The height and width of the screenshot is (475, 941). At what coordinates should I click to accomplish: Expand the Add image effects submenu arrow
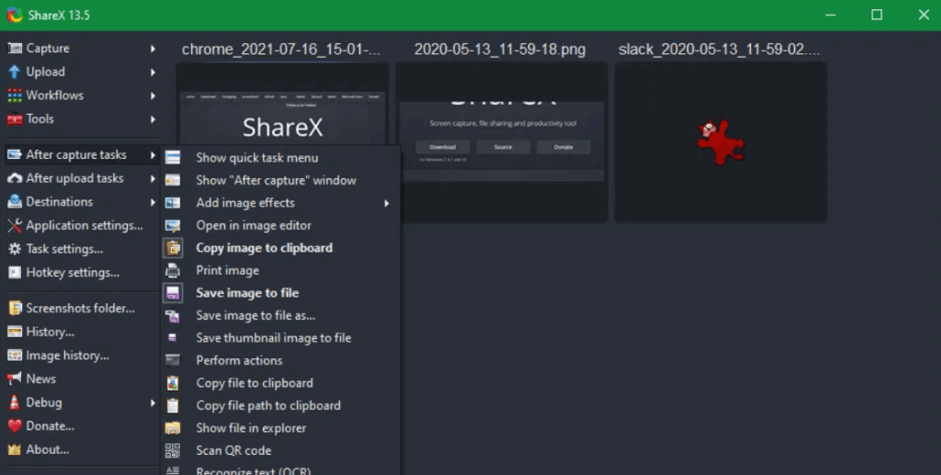tap(387, 203)
